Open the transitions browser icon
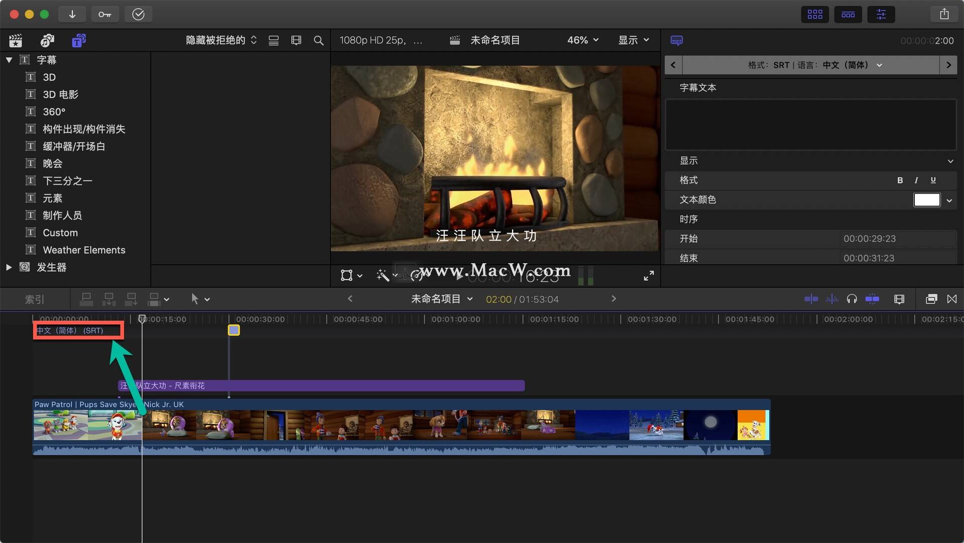This screenshot has width=964, height=543. 951,299
